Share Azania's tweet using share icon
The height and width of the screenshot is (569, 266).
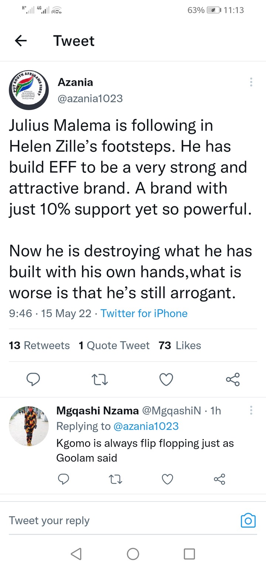[232, 380]
